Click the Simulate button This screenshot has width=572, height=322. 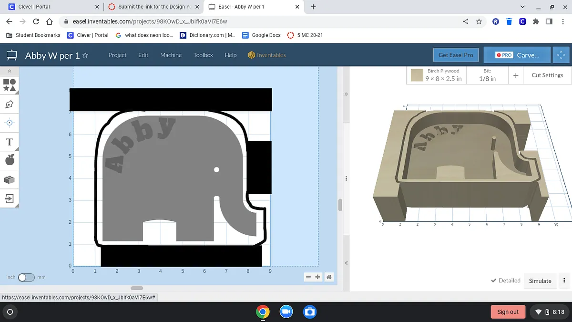tap(540, 281)
